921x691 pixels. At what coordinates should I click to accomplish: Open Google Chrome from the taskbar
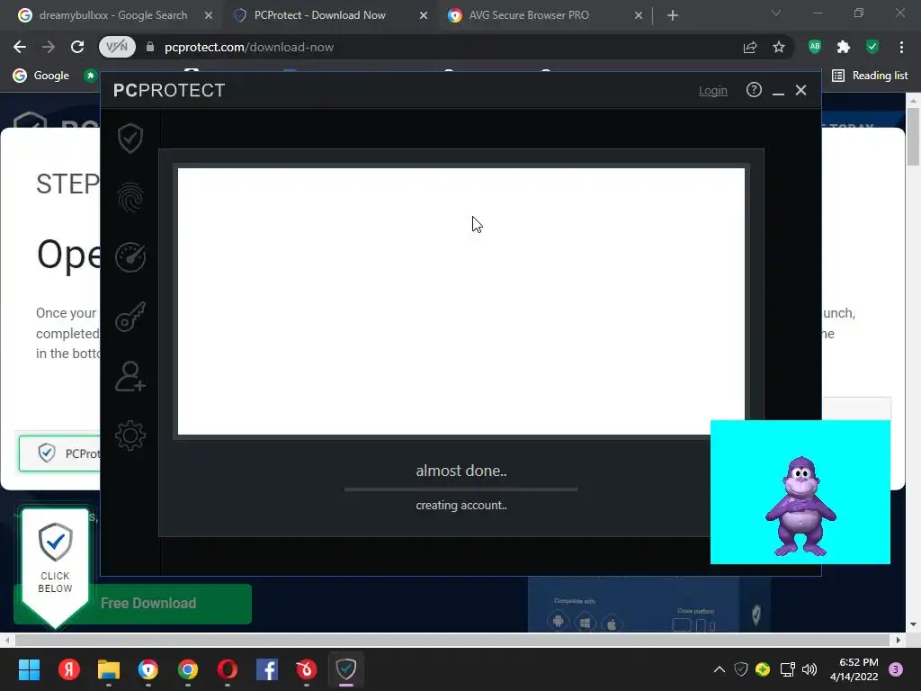188,669
